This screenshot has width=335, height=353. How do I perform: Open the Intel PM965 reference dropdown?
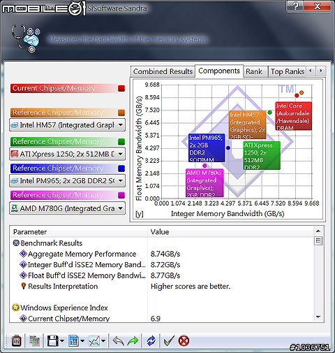tap(67, 181)
